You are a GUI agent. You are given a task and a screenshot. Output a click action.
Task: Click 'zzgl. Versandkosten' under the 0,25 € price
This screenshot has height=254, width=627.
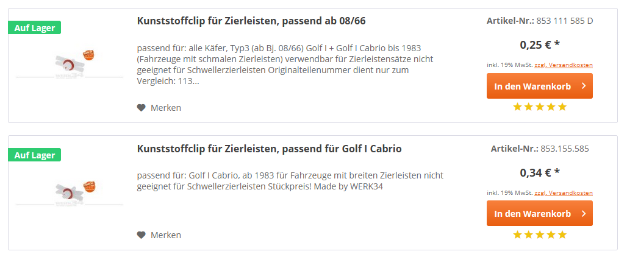[564, 65]
